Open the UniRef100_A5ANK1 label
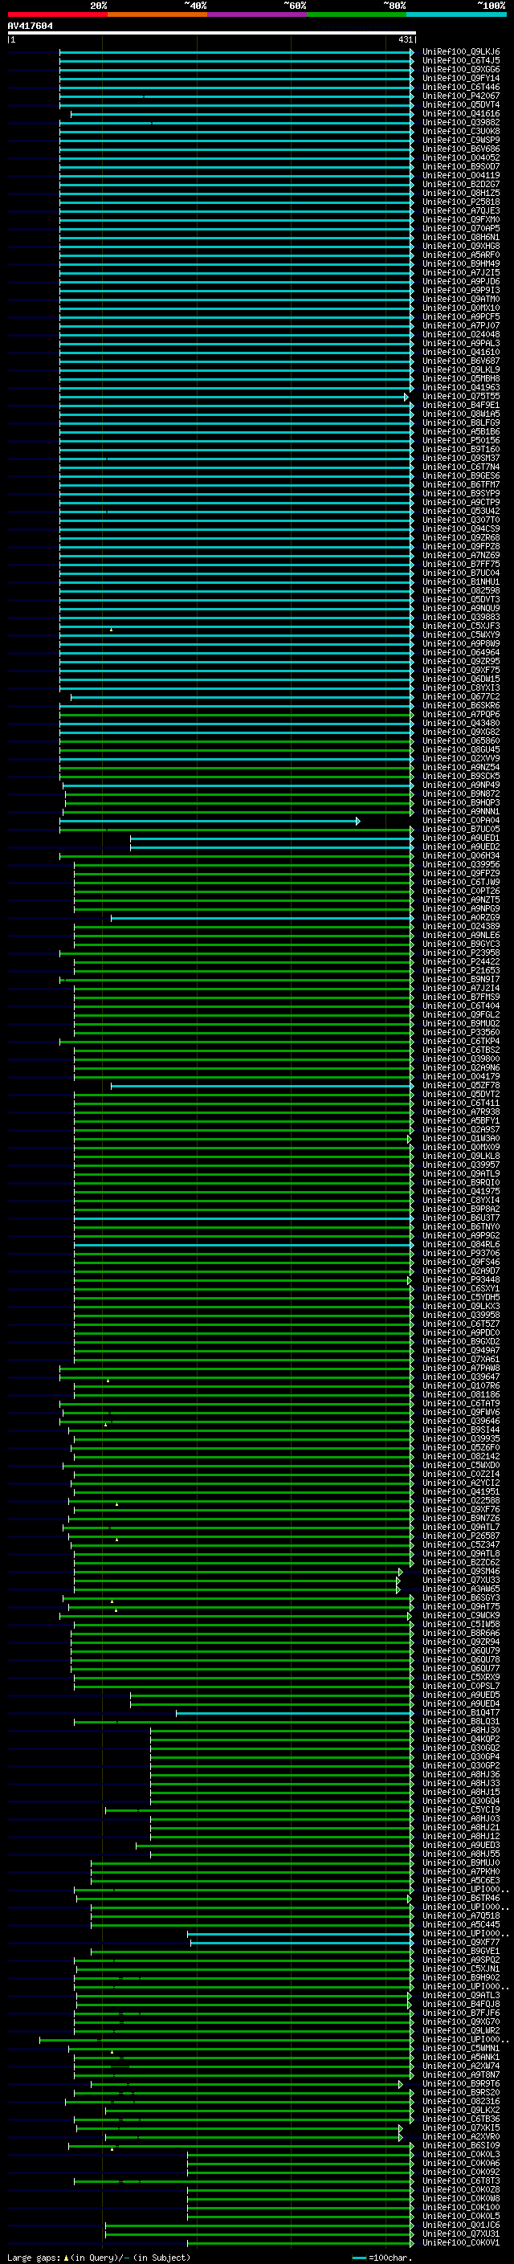514x2264 pixels. point(461,2057)
